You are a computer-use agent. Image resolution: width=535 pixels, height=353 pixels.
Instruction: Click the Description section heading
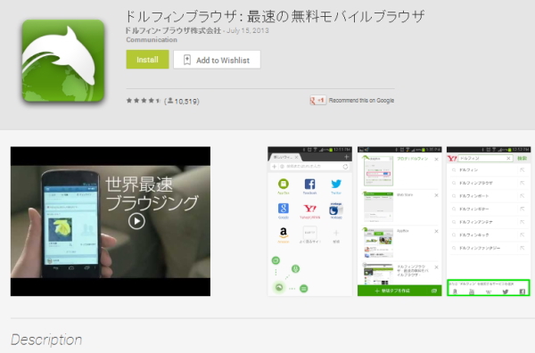pos(46,340)
